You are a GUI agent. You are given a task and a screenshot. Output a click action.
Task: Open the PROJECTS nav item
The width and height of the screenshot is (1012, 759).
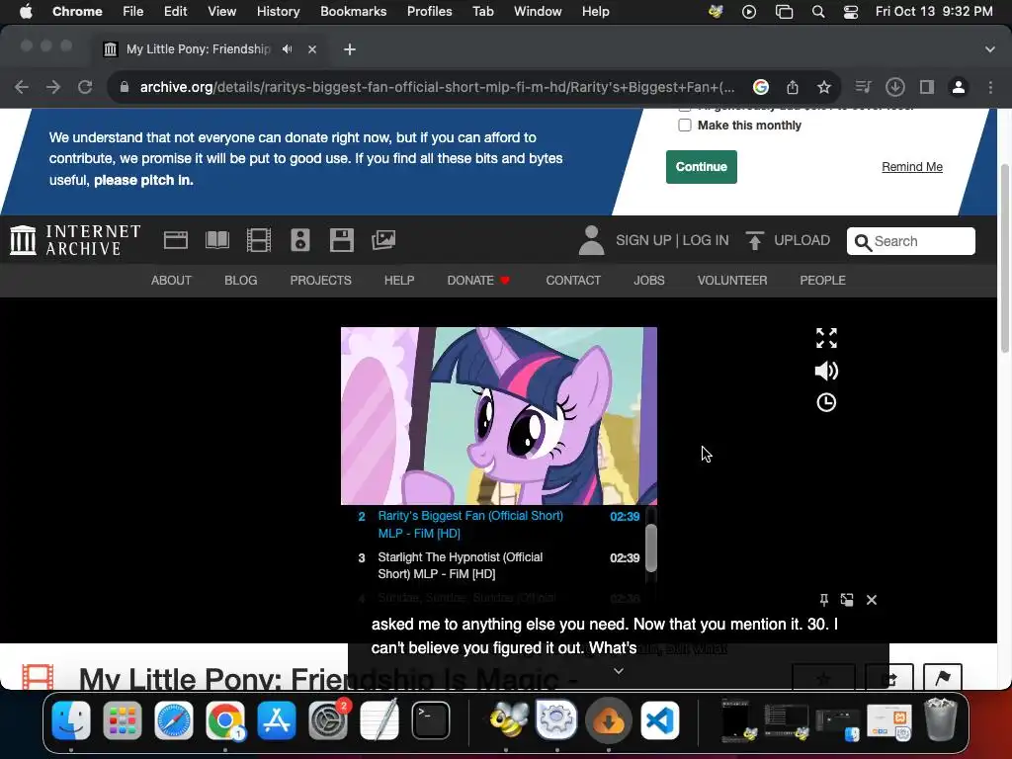tap(321, 280)
